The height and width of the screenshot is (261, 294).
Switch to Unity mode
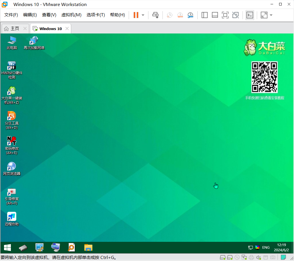(x=235, y=15)
